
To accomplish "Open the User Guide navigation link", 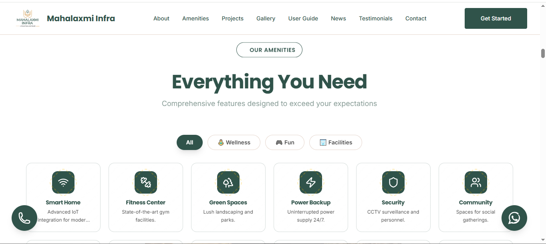I will coord(303,18).
